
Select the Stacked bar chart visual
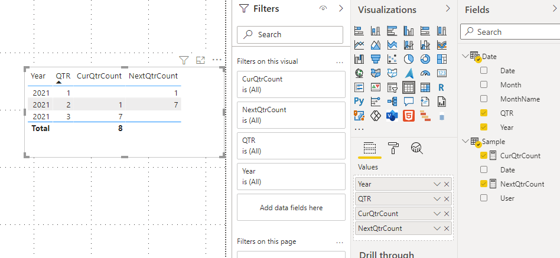click(359, 31)
